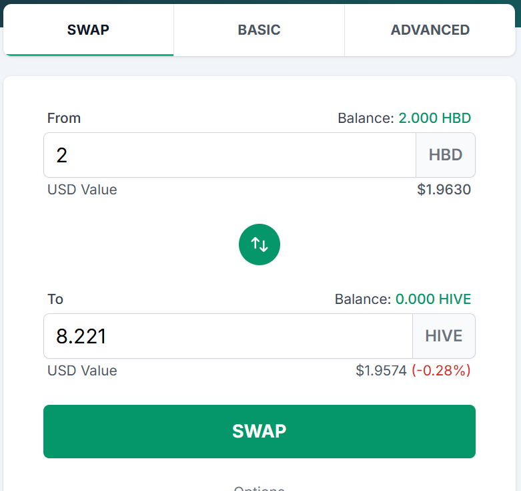Click the To amount input showing 8.221
521x491 pixels.
[x=228, y=336]
